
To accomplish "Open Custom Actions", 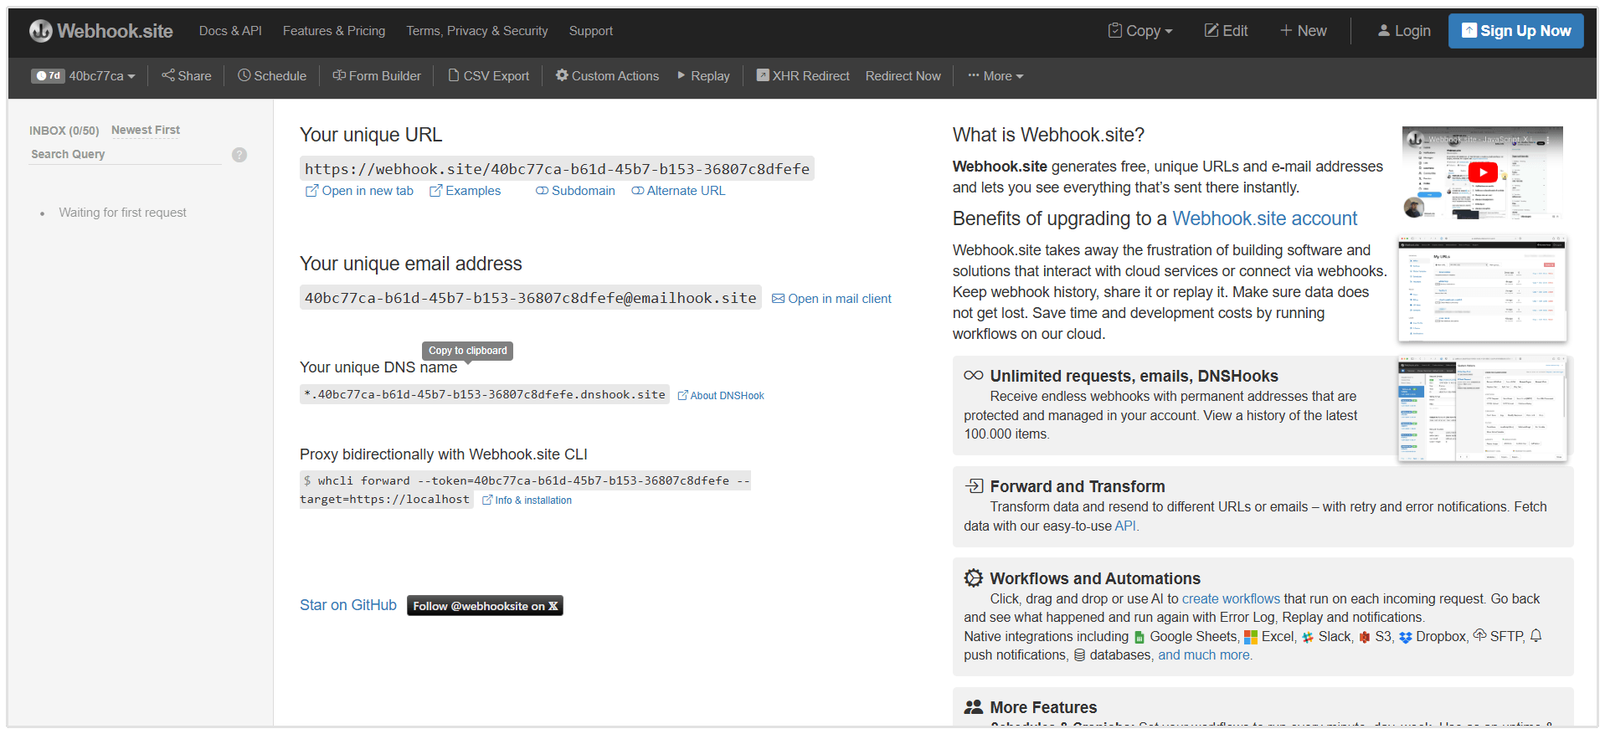I will coord(608,76).
